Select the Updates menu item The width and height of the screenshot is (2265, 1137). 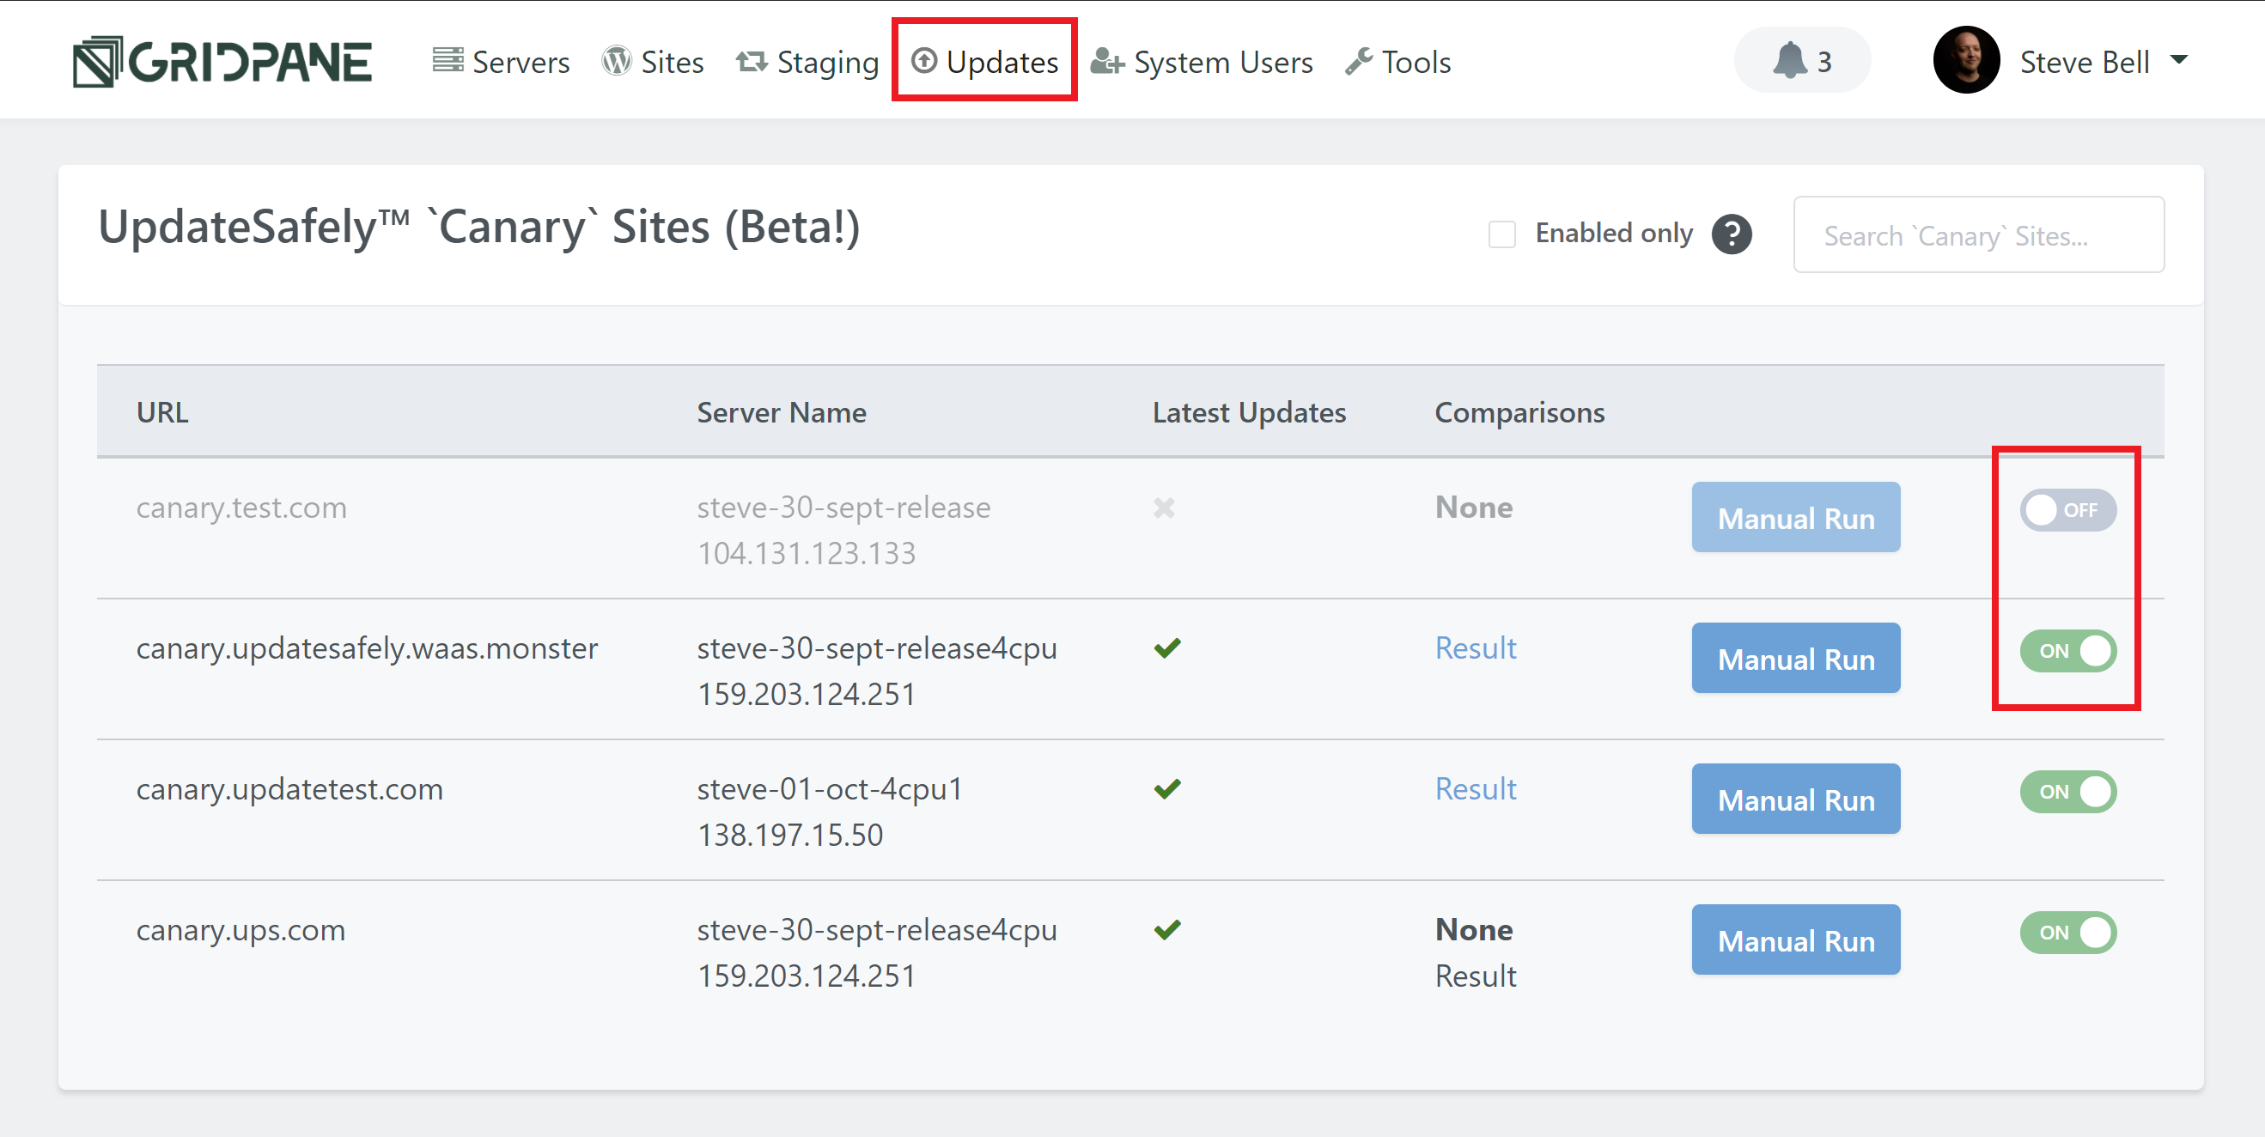985,62
